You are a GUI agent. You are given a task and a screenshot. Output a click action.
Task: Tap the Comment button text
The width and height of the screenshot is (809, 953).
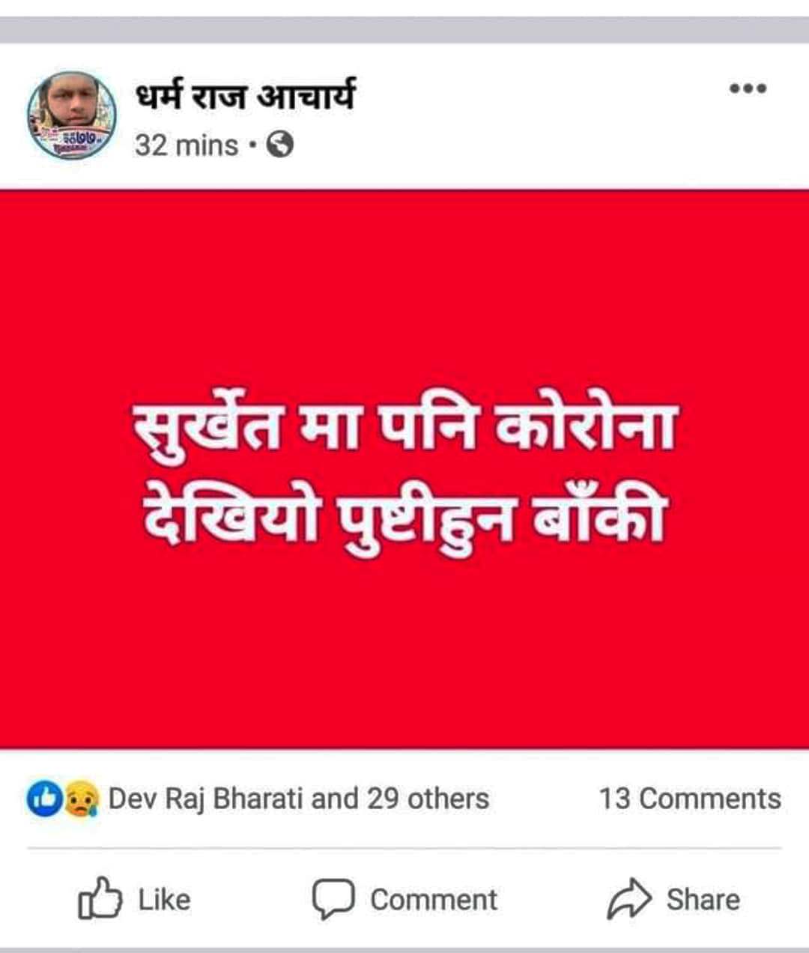pos(434,899)
